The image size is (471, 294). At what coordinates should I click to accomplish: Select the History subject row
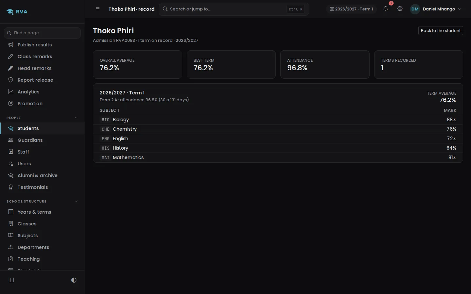coord(278,148)
